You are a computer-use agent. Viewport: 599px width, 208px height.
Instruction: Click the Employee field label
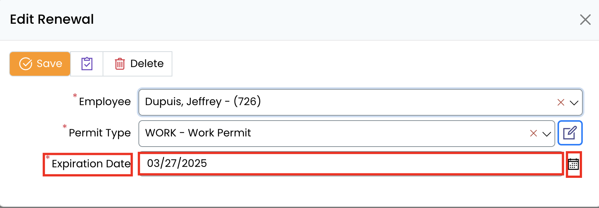105,102
